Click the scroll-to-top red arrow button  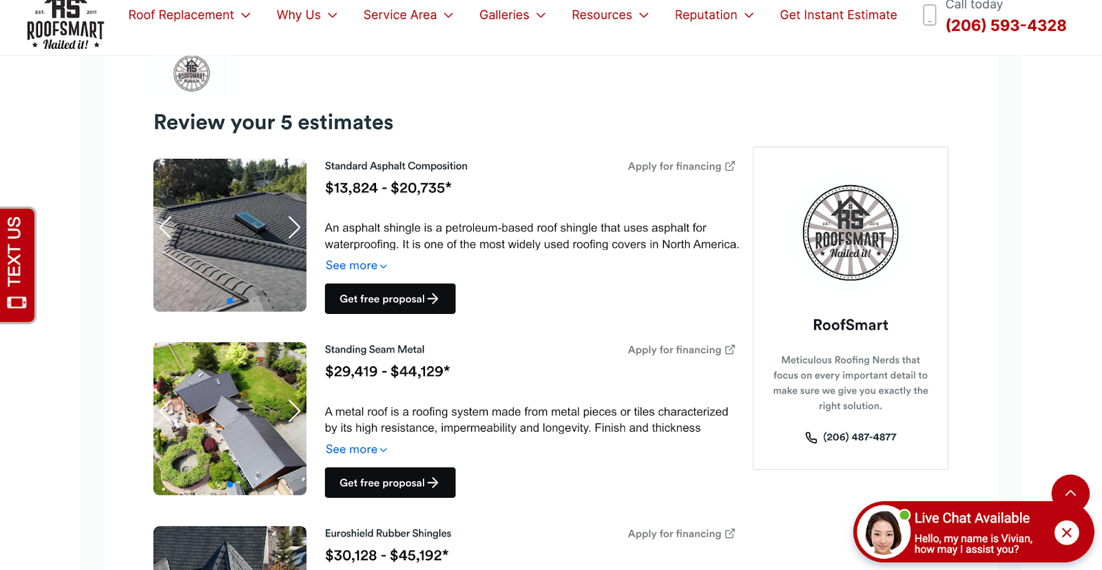click(1070, 493)
